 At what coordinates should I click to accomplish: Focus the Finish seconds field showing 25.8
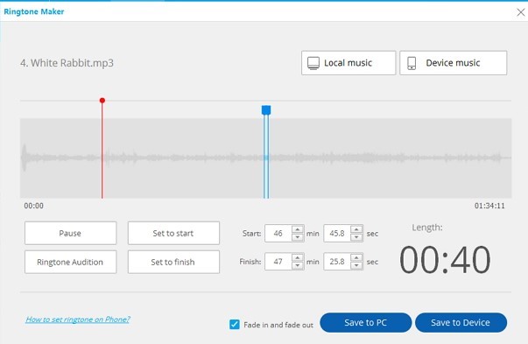(337, 262)
